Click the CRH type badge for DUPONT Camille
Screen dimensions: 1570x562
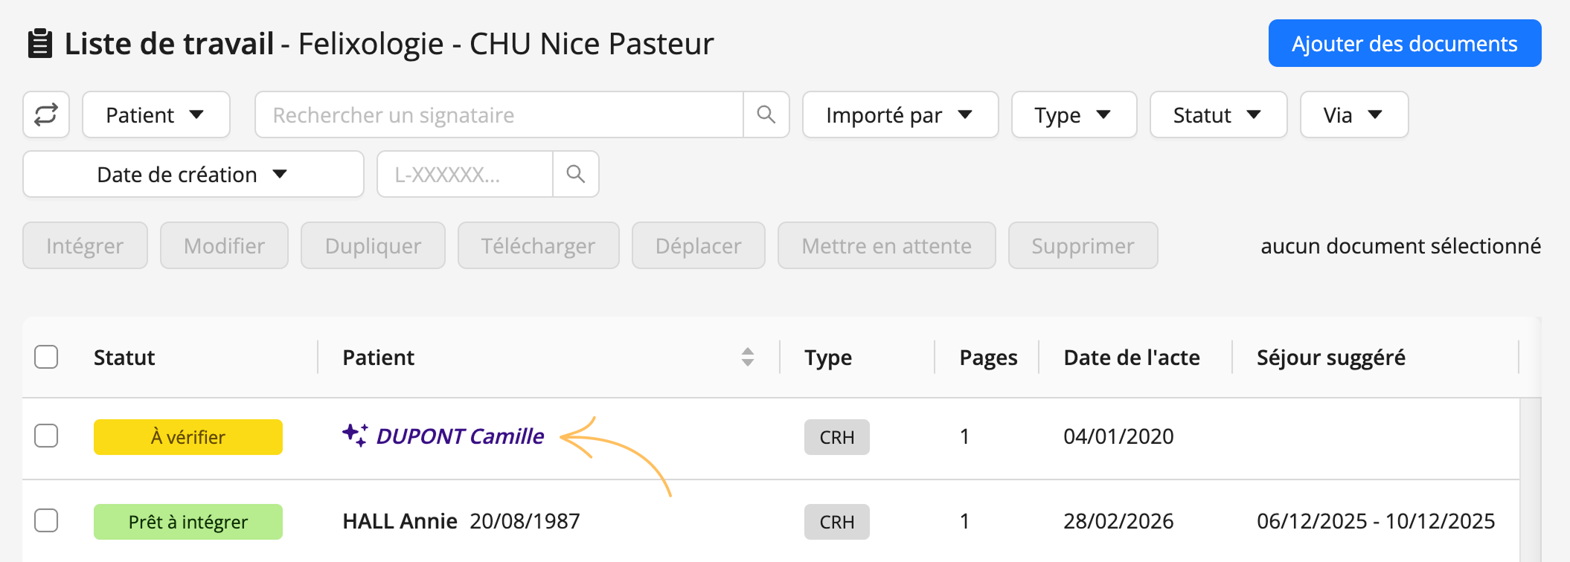click(836, 437)
